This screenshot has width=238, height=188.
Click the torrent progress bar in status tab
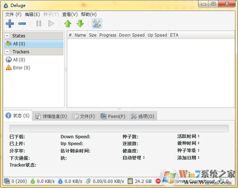pos(119,129)
